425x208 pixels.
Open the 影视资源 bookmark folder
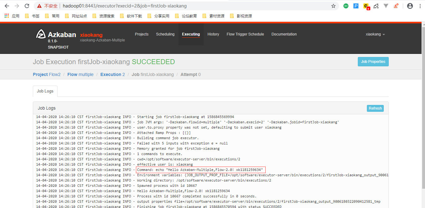(241, 16)
